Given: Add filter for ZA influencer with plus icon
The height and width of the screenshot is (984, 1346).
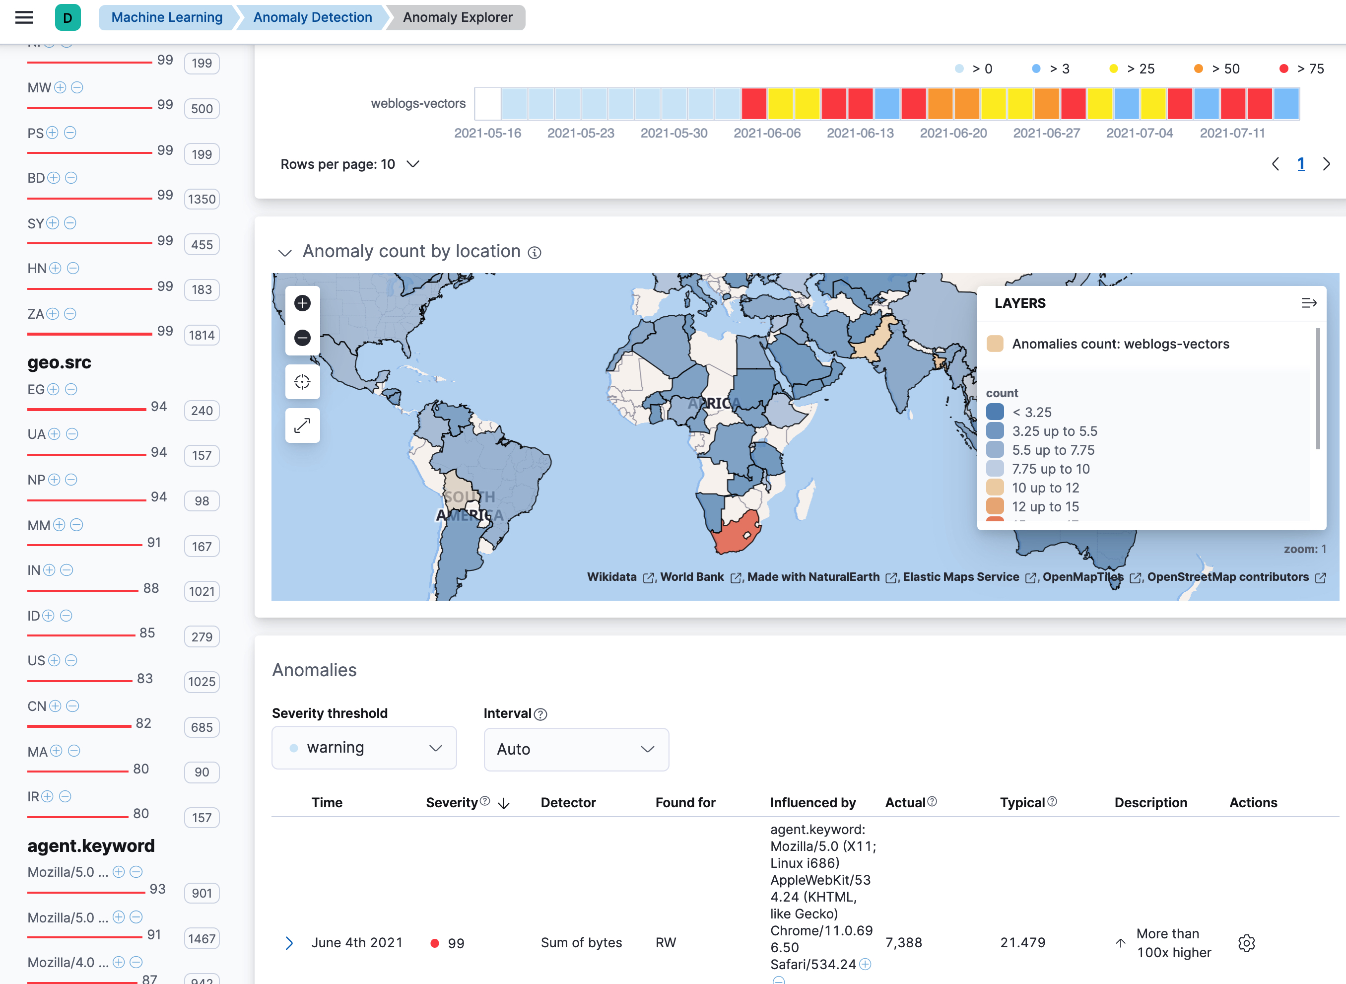Looking at the screenshot, I should click(53, 314).
